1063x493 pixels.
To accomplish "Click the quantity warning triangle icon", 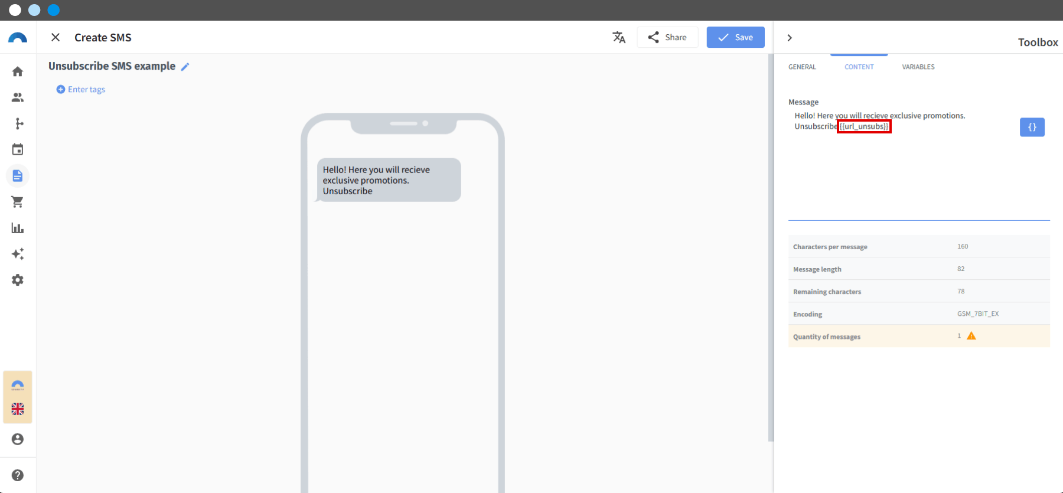I will [971, 336].
